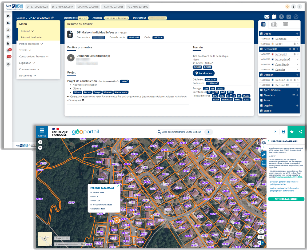Click the Localisation button
Image resolution: width=307 pixels, height=250 pixels.
tap(204, 73)
